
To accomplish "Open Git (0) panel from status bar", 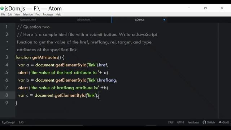I will tap(224, 122).
